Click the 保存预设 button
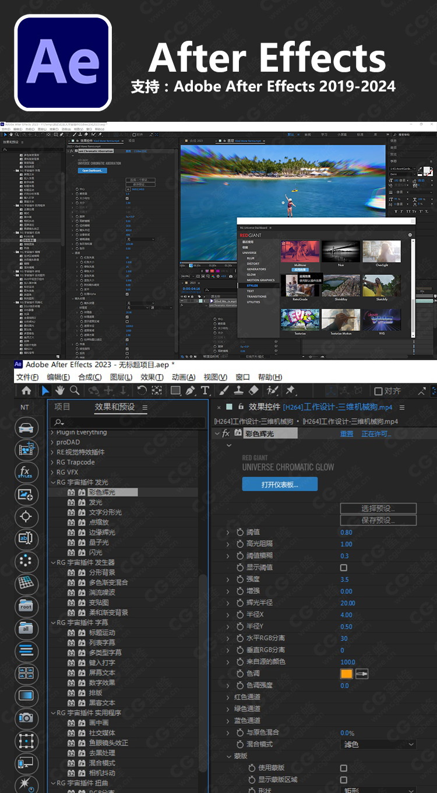This screenshot has width=437, height=793. click(x=378, y=520)
